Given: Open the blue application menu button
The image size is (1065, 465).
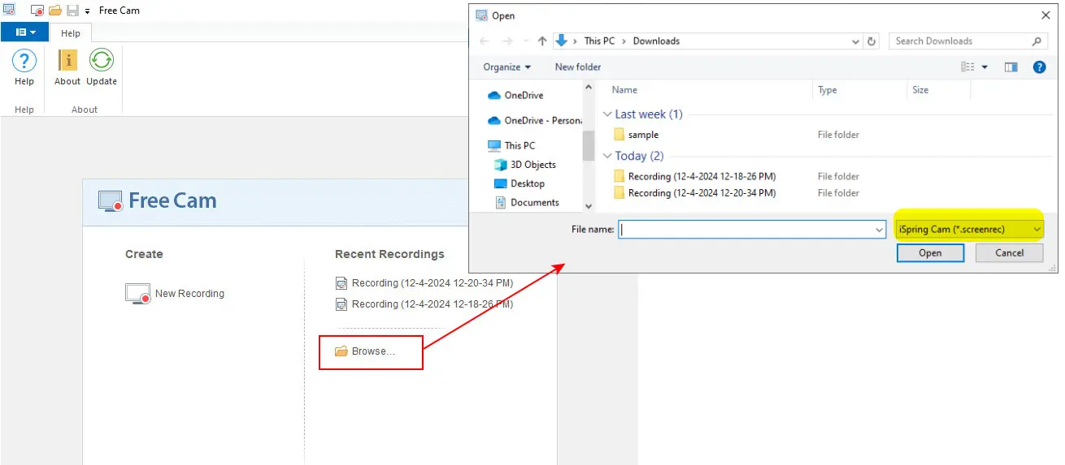Looking at the screenshot, I should click(x=24, y=32).
